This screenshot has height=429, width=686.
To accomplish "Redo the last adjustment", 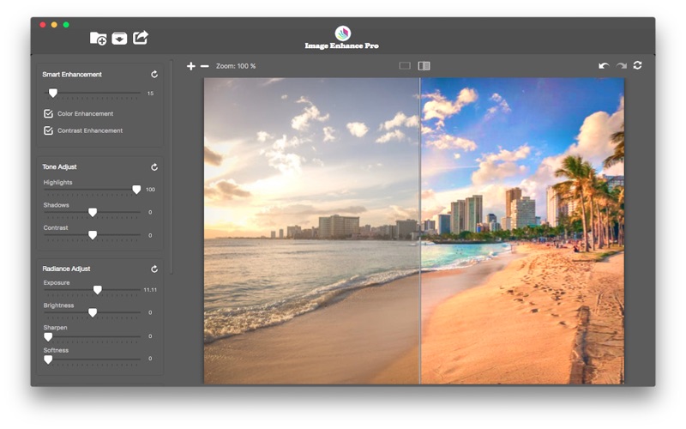I will (x=621, y=66).
